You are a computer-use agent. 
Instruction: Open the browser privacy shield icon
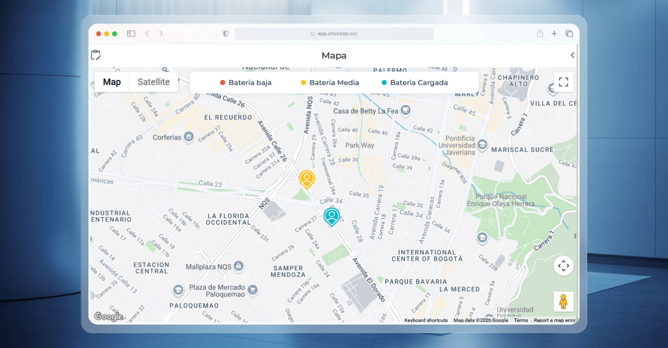tap(226, 34)
